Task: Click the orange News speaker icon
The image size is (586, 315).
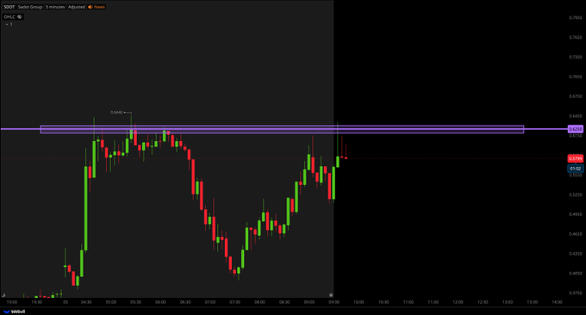Action: (x=90, y=7)
